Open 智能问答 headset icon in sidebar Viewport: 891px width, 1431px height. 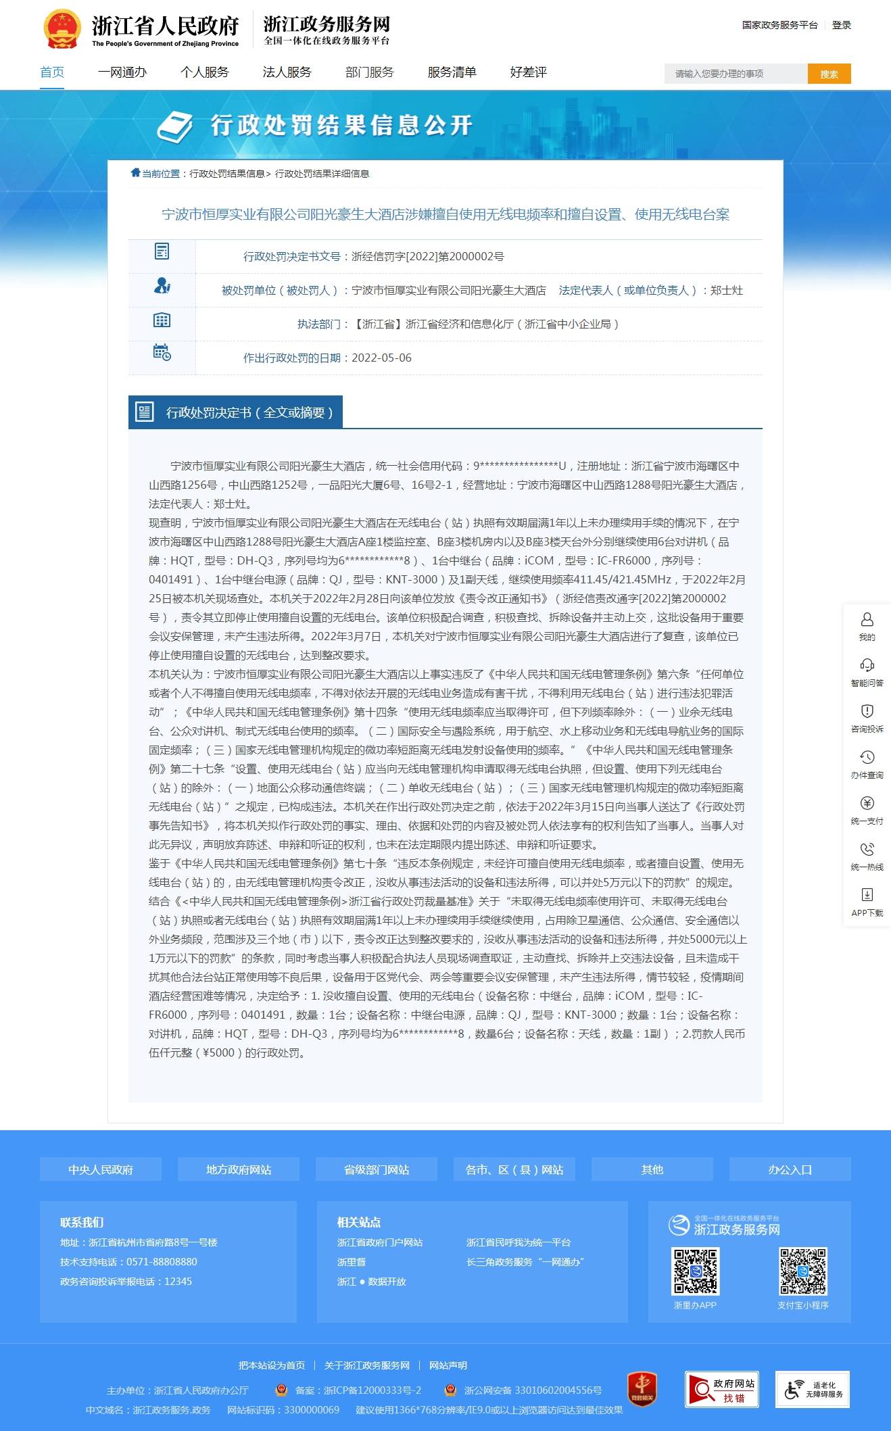coord(867,665)
